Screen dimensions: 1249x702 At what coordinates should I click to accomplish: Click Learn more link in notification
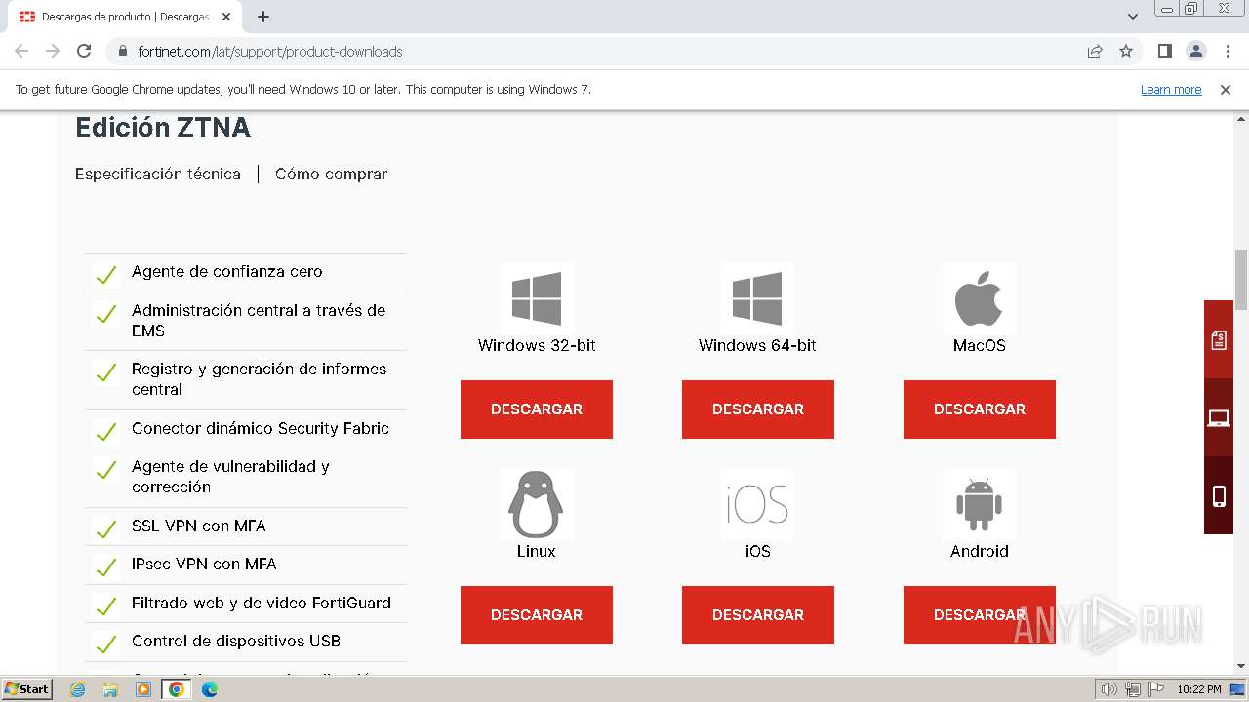[x=1171, y=89]
